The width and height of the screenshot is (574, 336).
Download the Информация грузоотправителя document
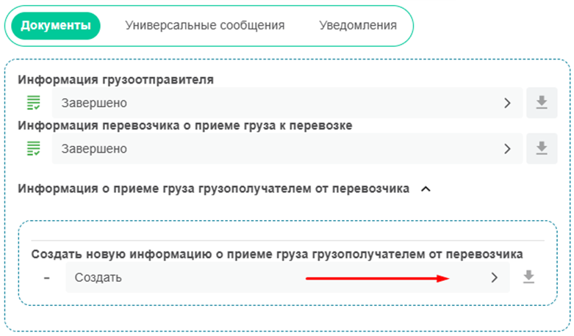(542, 103)
